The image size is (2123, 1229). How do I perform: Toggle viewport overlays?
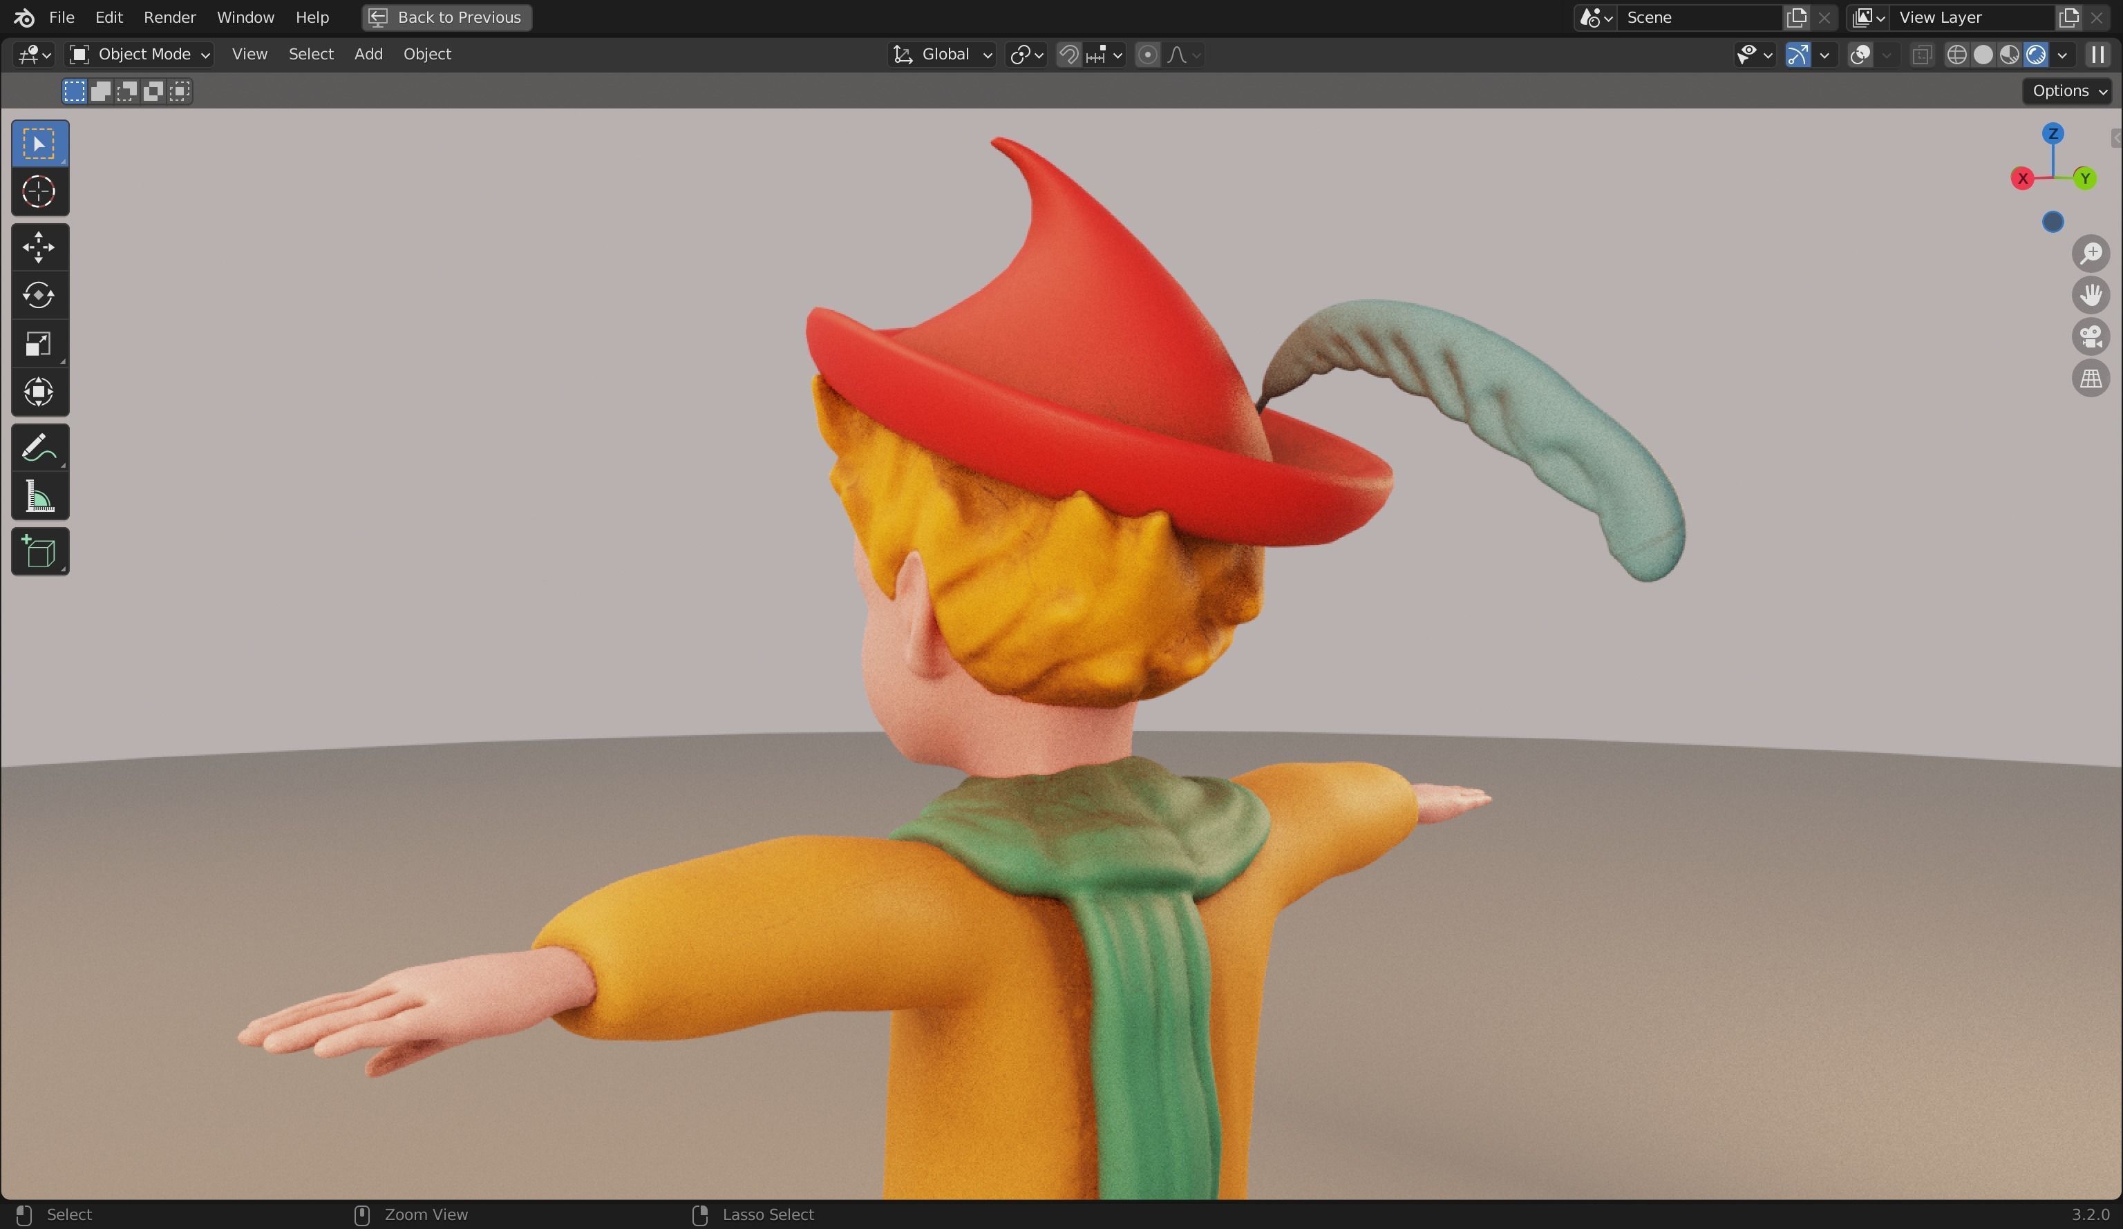coord(1860,55)
